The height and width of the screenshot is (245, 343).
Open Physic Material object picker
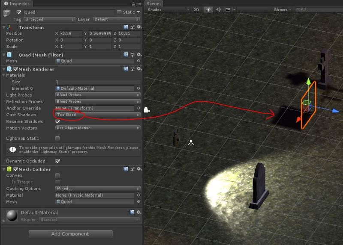coord(138,195)
